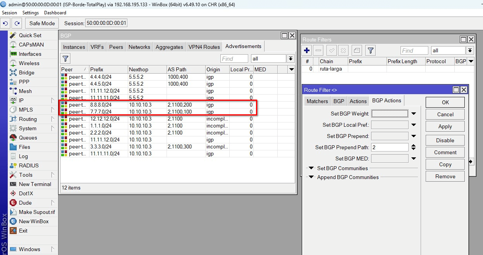Expand the Append BGP Communities section
The width and height of the screenshot is (483, 255).
(x=311, y=177)
